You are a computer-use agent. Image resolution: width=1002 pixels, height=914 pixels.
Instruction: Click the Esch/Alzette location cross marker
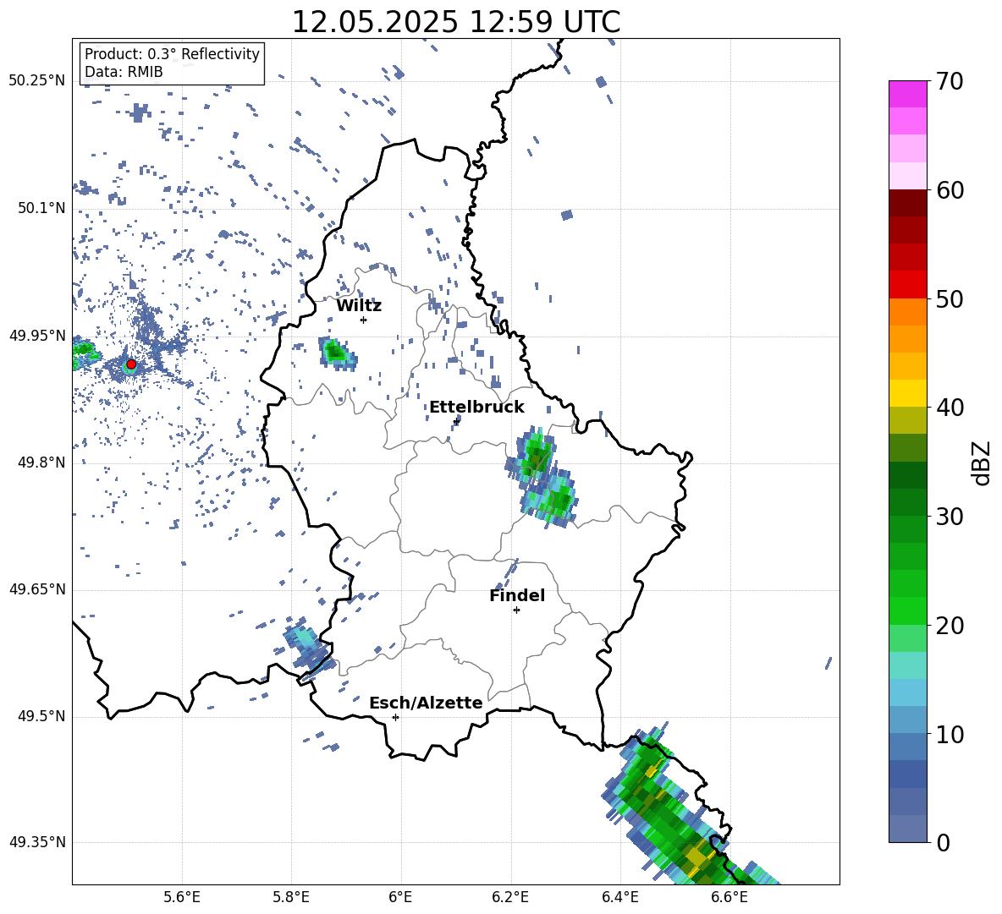coord(395,717)
